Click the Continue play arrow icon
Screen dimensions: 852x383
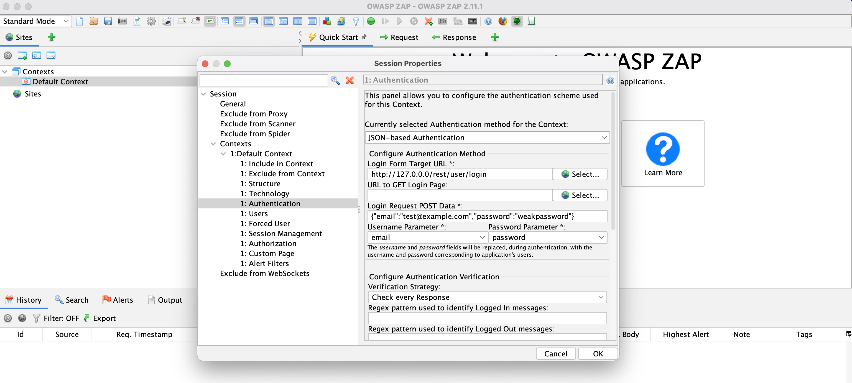(x=400, y=21)
